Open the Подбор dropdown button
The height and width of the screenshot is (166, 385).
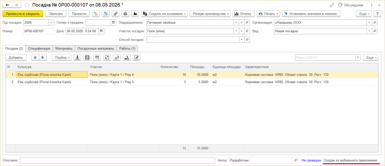(62, 57)
